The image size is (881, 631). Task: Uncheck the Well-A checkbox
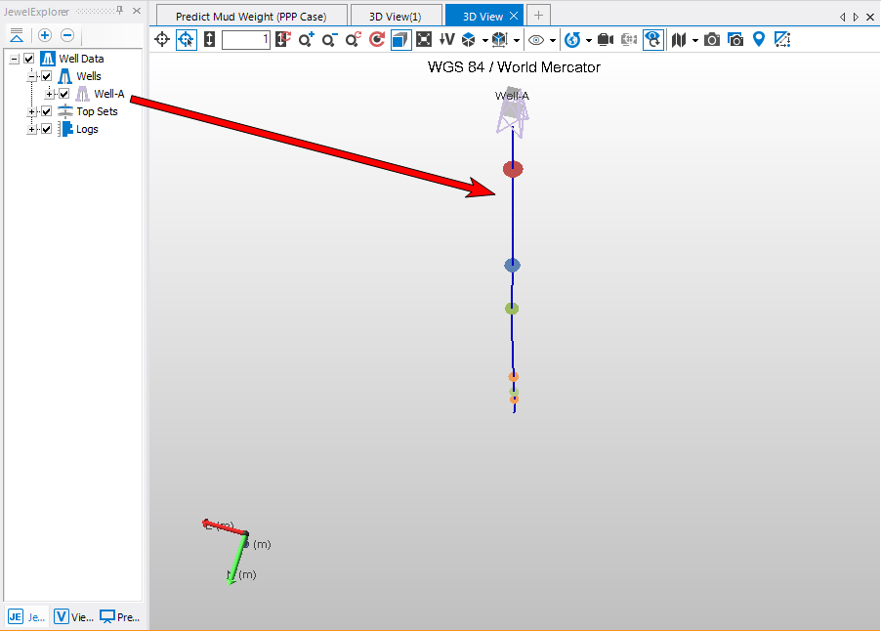coord(63,94)
